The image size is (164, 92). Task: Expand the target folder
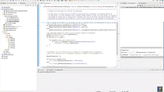point(3,51)
